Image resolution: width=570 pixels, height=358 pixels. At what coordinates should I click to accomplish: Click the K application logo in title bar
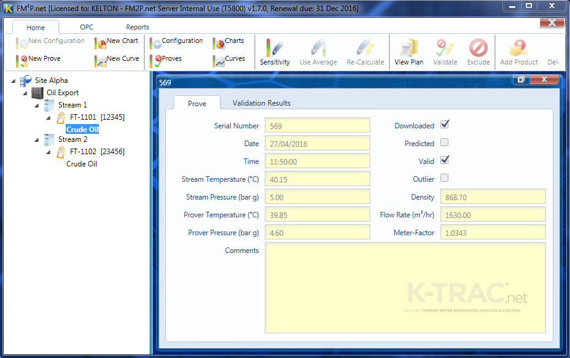[9, 8]
